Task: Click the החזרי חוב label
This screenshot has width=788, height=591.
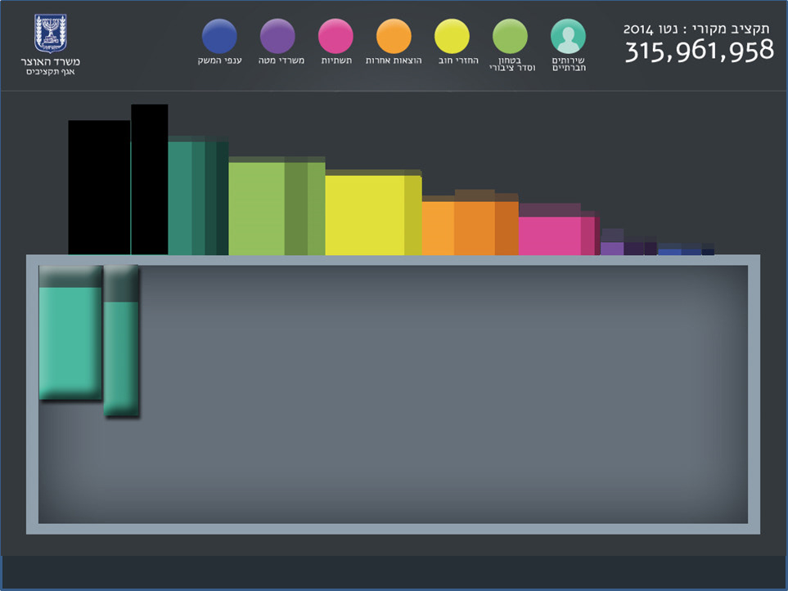Action: tap(458, 60)
